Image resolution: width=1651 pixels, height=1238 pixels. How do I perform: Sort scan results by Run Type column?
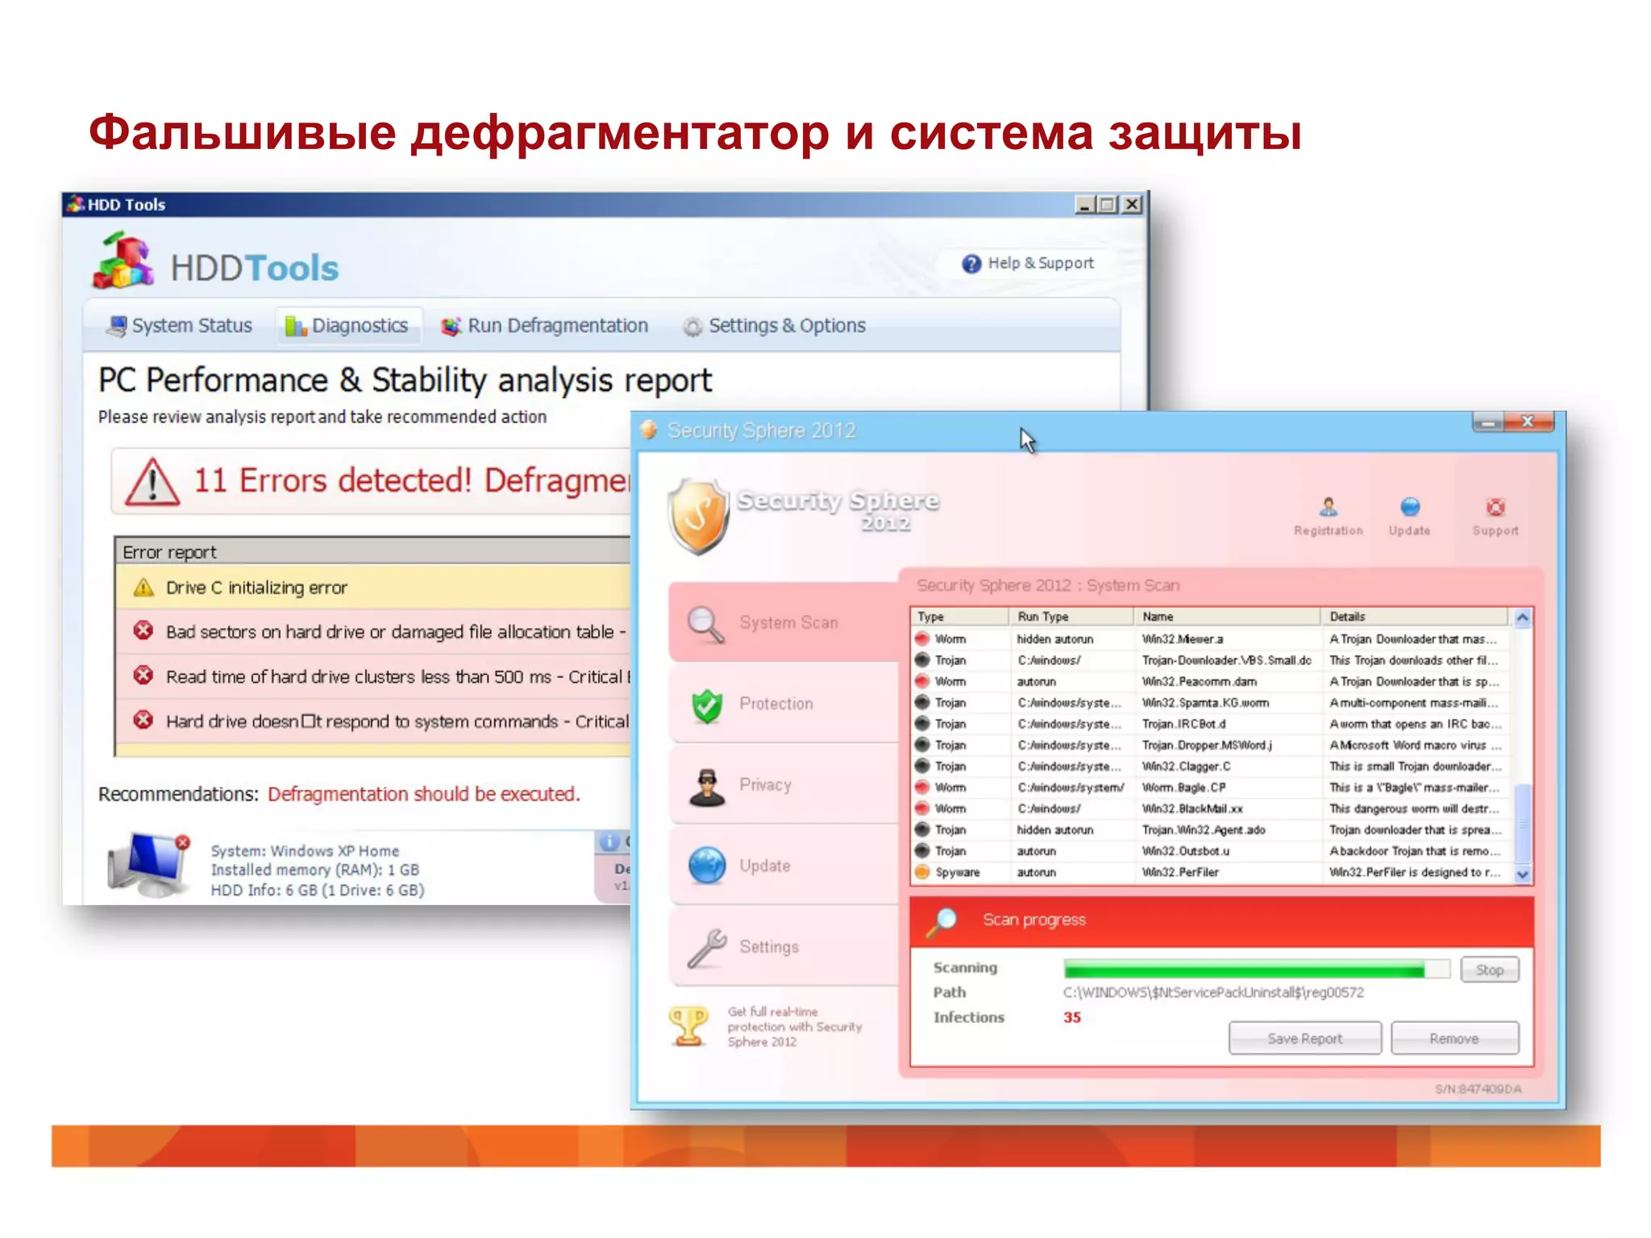point(1071,617)
